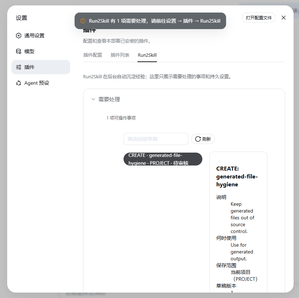The height and width of the screenshot is (298, 299).
Task: Click the refresh circular arrow icon
Action: pos(198,139)
